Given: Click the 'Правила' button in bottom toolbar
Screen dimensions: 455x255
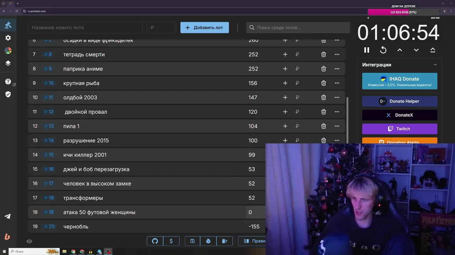Looking at the screenshot, I should point(252,241).
